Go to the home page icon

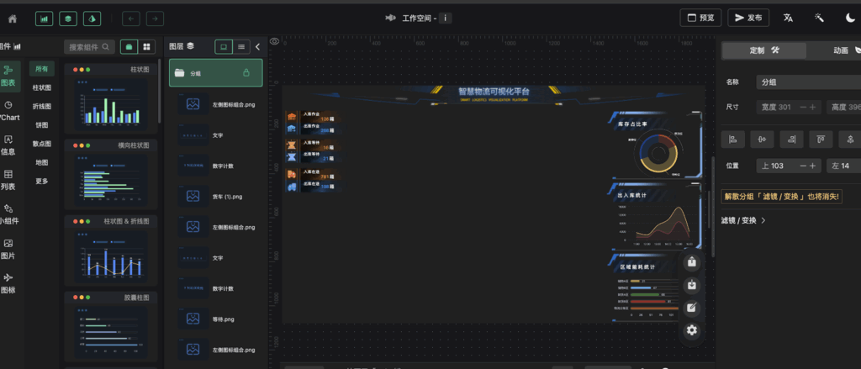coord(12,18)
